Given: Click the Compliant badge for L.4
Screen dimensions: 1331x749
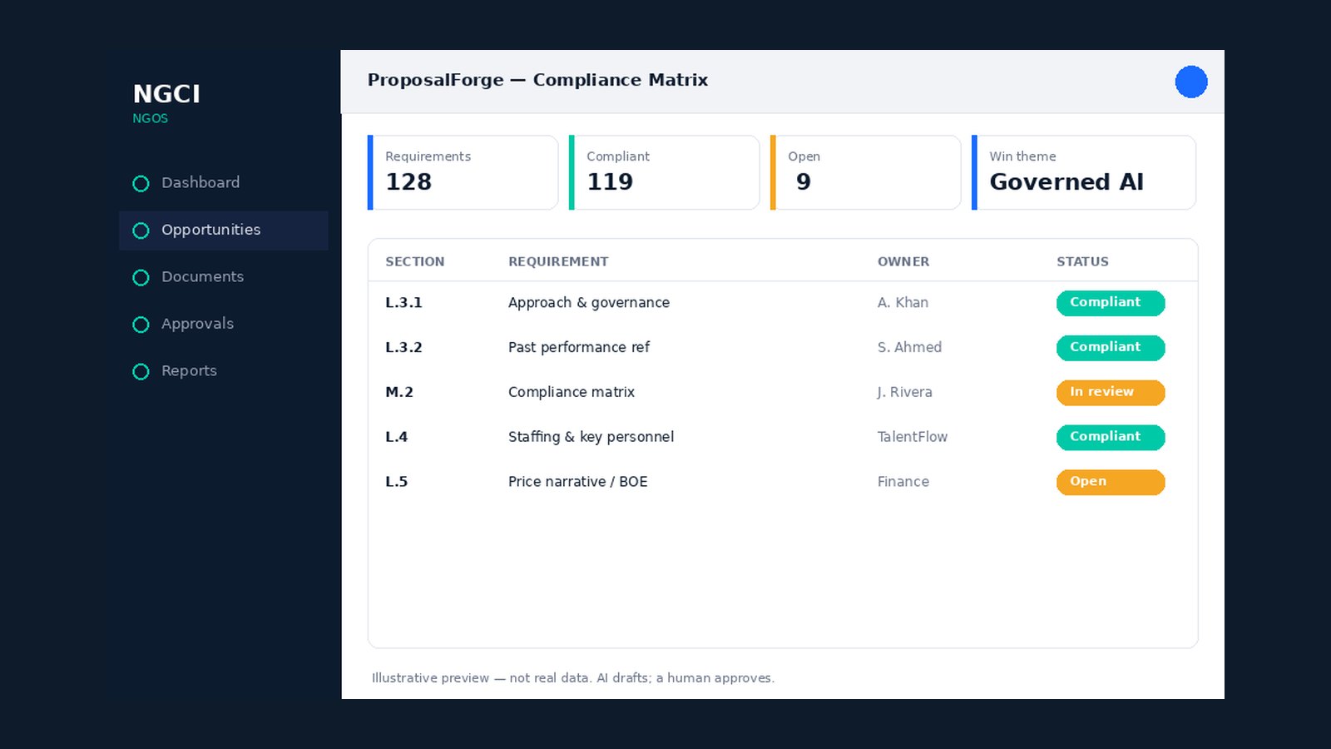Looking at the screenshot, I should pos(1111,437).
